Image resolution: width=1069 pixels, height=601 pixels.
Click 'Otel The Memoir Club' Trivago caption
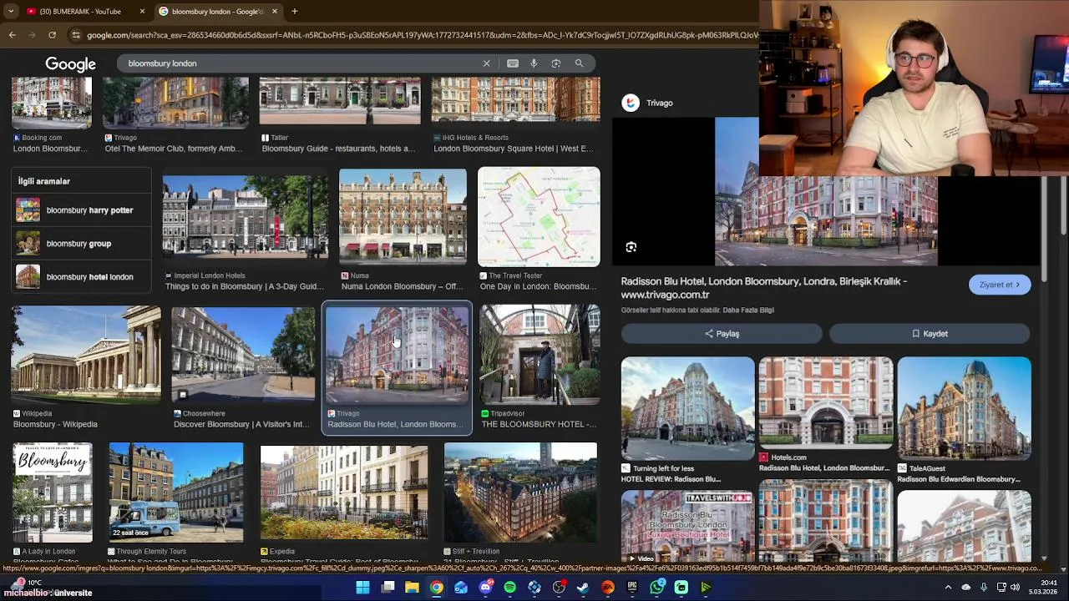[x=173, y=149]
